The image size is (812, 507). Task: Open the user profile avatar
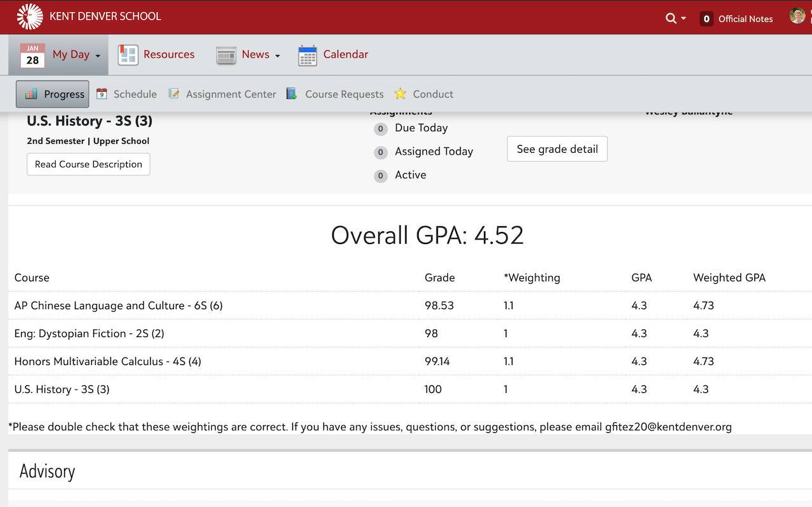pos(797,16)
